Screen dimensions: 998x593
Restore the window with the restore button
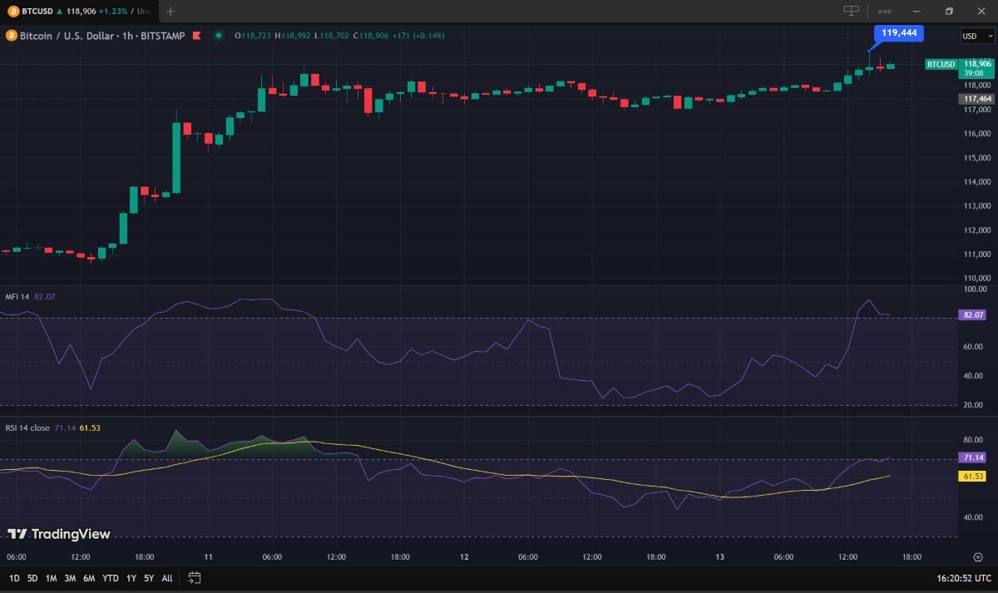(949, 11)
